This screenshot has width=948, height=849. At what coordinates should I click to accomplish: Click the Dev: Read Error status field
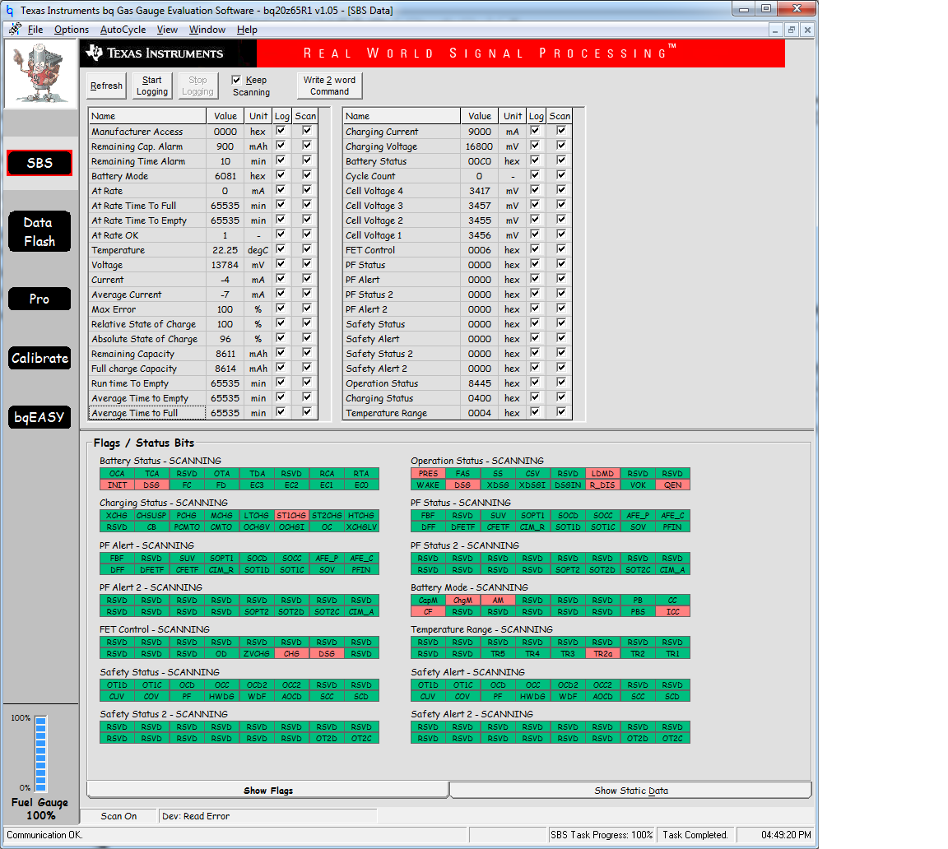click(267, 816)
